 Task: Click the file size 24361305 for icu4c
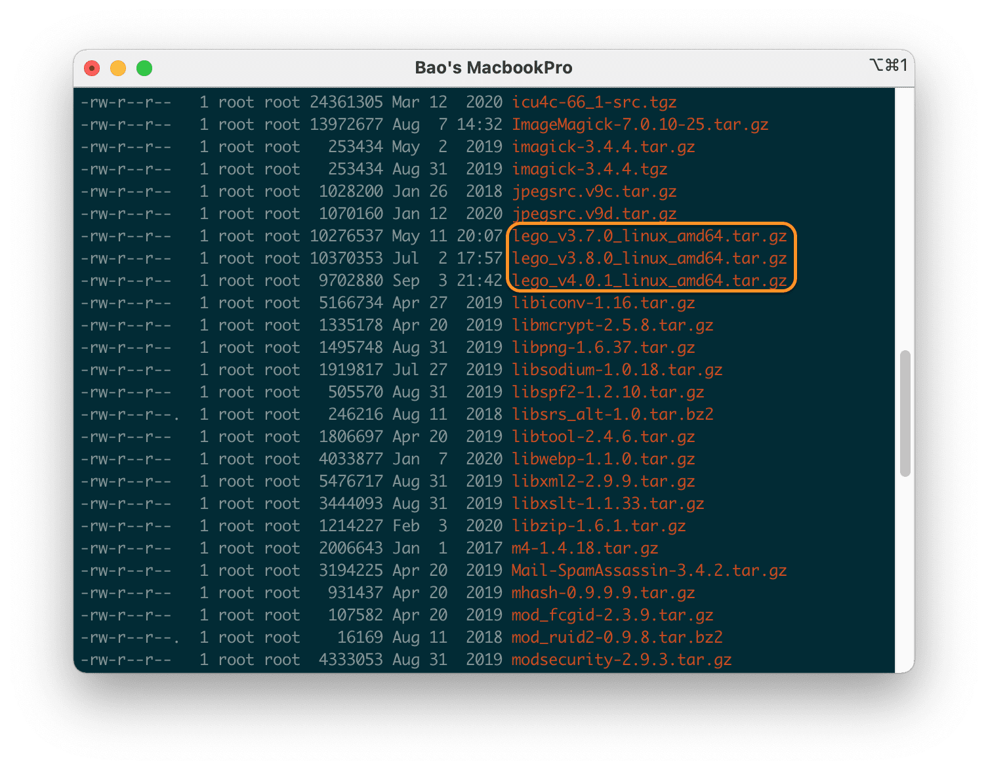point(348,102)
